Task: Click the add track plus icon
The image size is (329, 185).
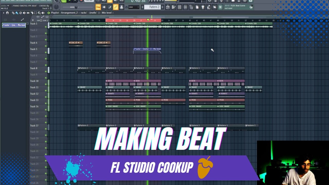Action: coord(33,20)
